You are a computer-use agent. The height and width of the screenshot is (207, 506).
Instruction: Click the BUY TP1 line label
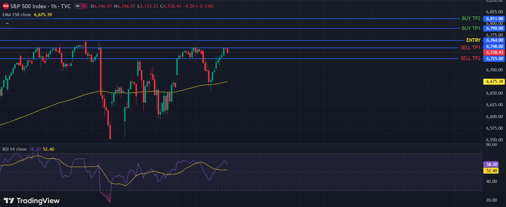coord(471,28)
